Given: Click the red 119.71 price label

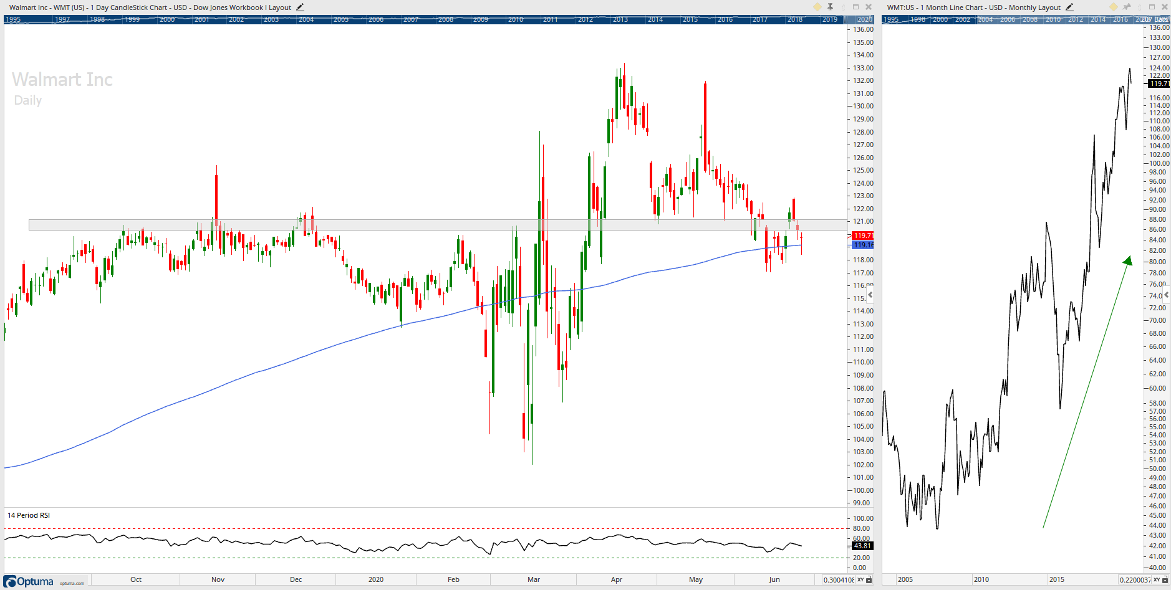Looking at the screenshot, I should point(863,236).
